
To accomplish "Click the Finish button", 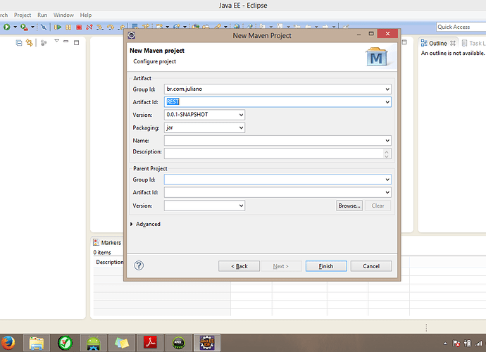I will 326,266.
